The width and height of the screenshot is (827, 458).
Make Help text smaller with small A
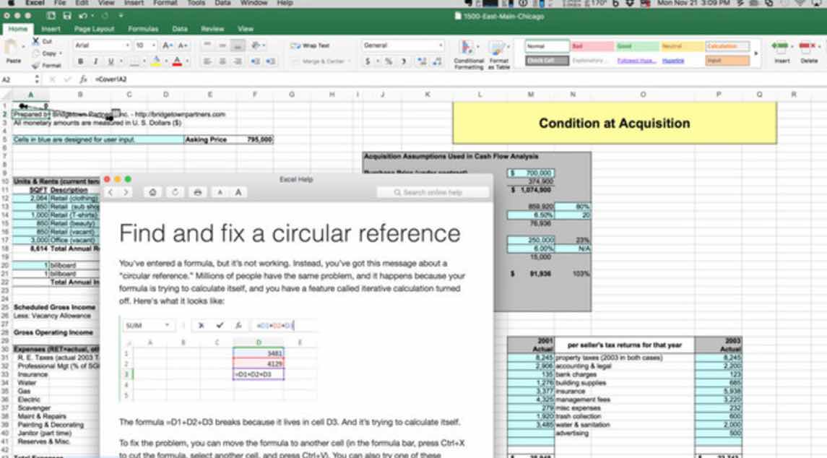(x=220, y=193)
